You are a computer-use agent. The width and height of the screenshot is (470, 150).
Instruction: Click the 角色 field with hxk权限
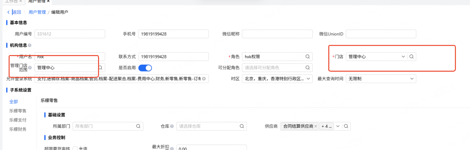tap(277, 56)
